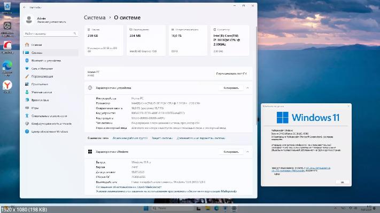Click the Settings window vertical scrollbar

pyautogui.click(x=256, y=76)
